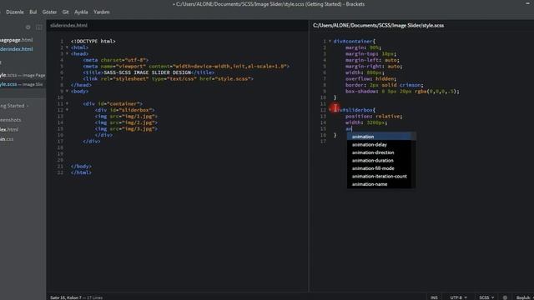Click the 'overflow: hidden' line in SCSS

click(370, 78)
